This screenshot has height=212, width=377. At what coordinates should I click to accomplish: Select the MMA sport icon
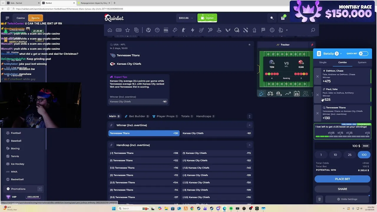point(166,30)
